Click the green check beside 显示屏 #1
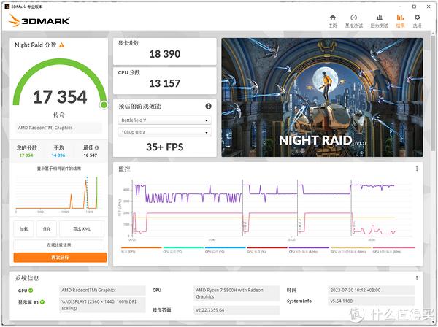This screenshot has width=438, height=327. pos(42,302)
